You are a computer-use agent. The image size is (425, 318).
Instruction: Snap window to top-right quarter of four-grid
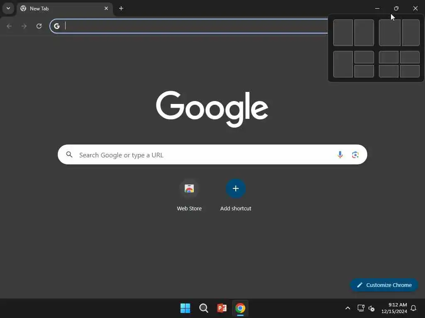(410, 57)
